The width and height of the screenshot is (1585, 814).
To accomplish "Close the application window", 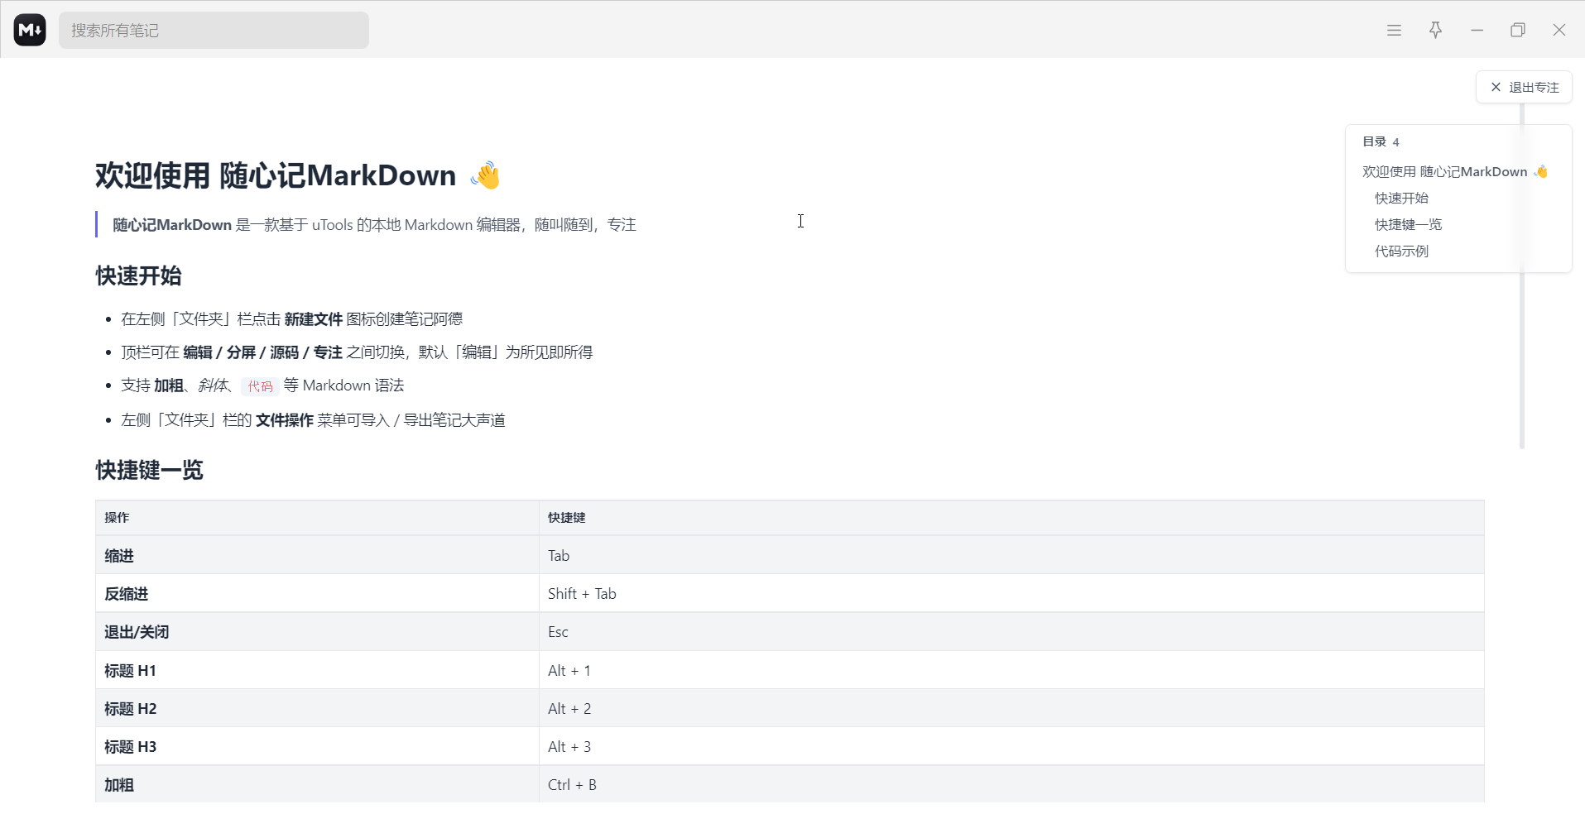I will [x=1559, y=30].
